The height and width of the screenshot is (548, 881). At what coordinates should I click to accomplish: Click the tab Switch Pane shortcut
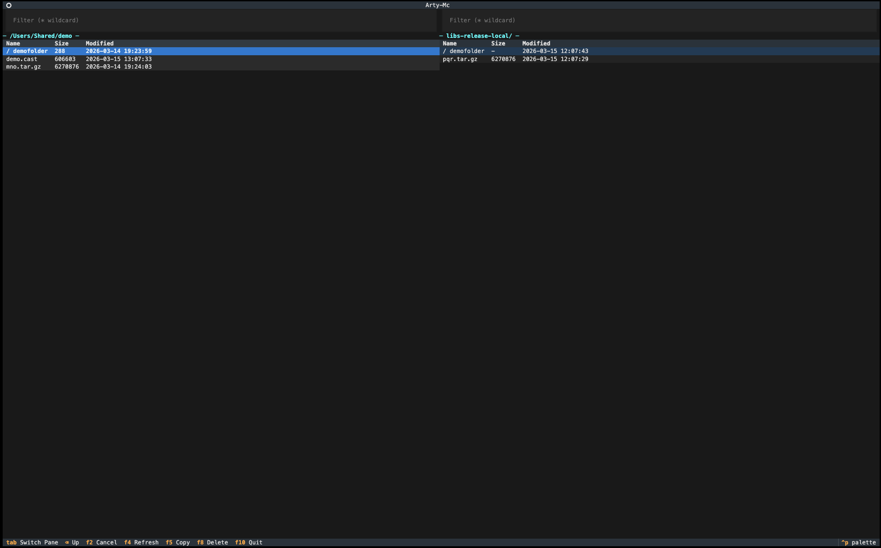click(32, 542)
